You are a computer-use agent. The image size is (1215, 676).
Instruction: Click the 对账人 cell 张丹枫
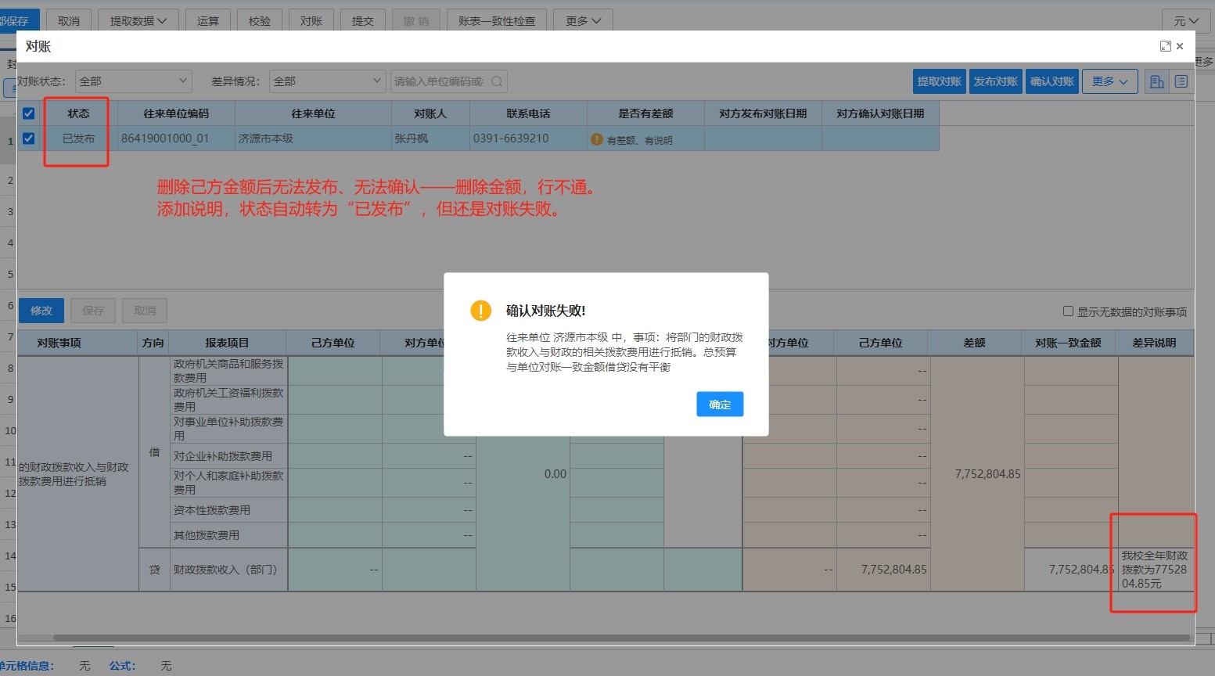tap(430, 138)
